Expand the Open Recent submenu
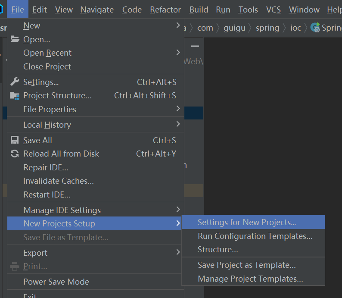This screenshot has height=298, width=342. point(178,53)
